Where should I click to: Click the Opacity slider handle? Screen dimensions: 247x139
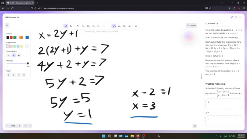[x=28, y=64]
